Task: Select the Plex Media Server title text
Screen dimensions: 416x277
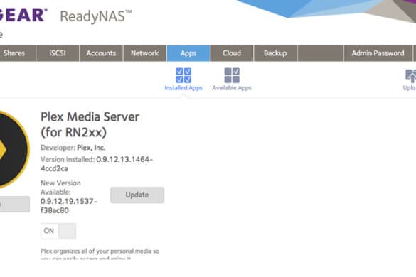Action: (x=90, y=124)
